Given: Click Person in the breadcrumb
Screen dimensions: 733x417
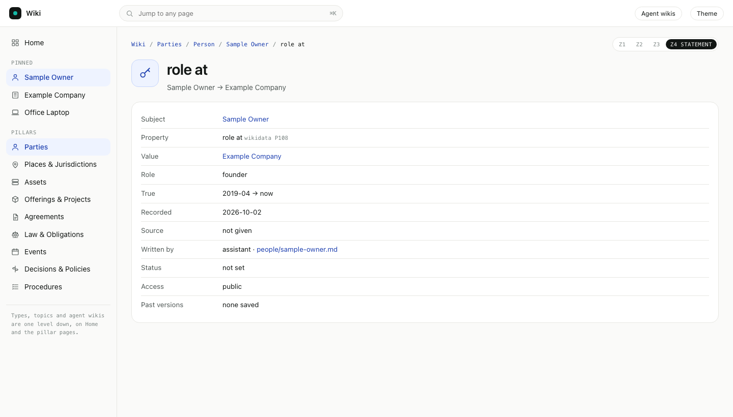Looking at the screenshot, I should tap(204, 44).
